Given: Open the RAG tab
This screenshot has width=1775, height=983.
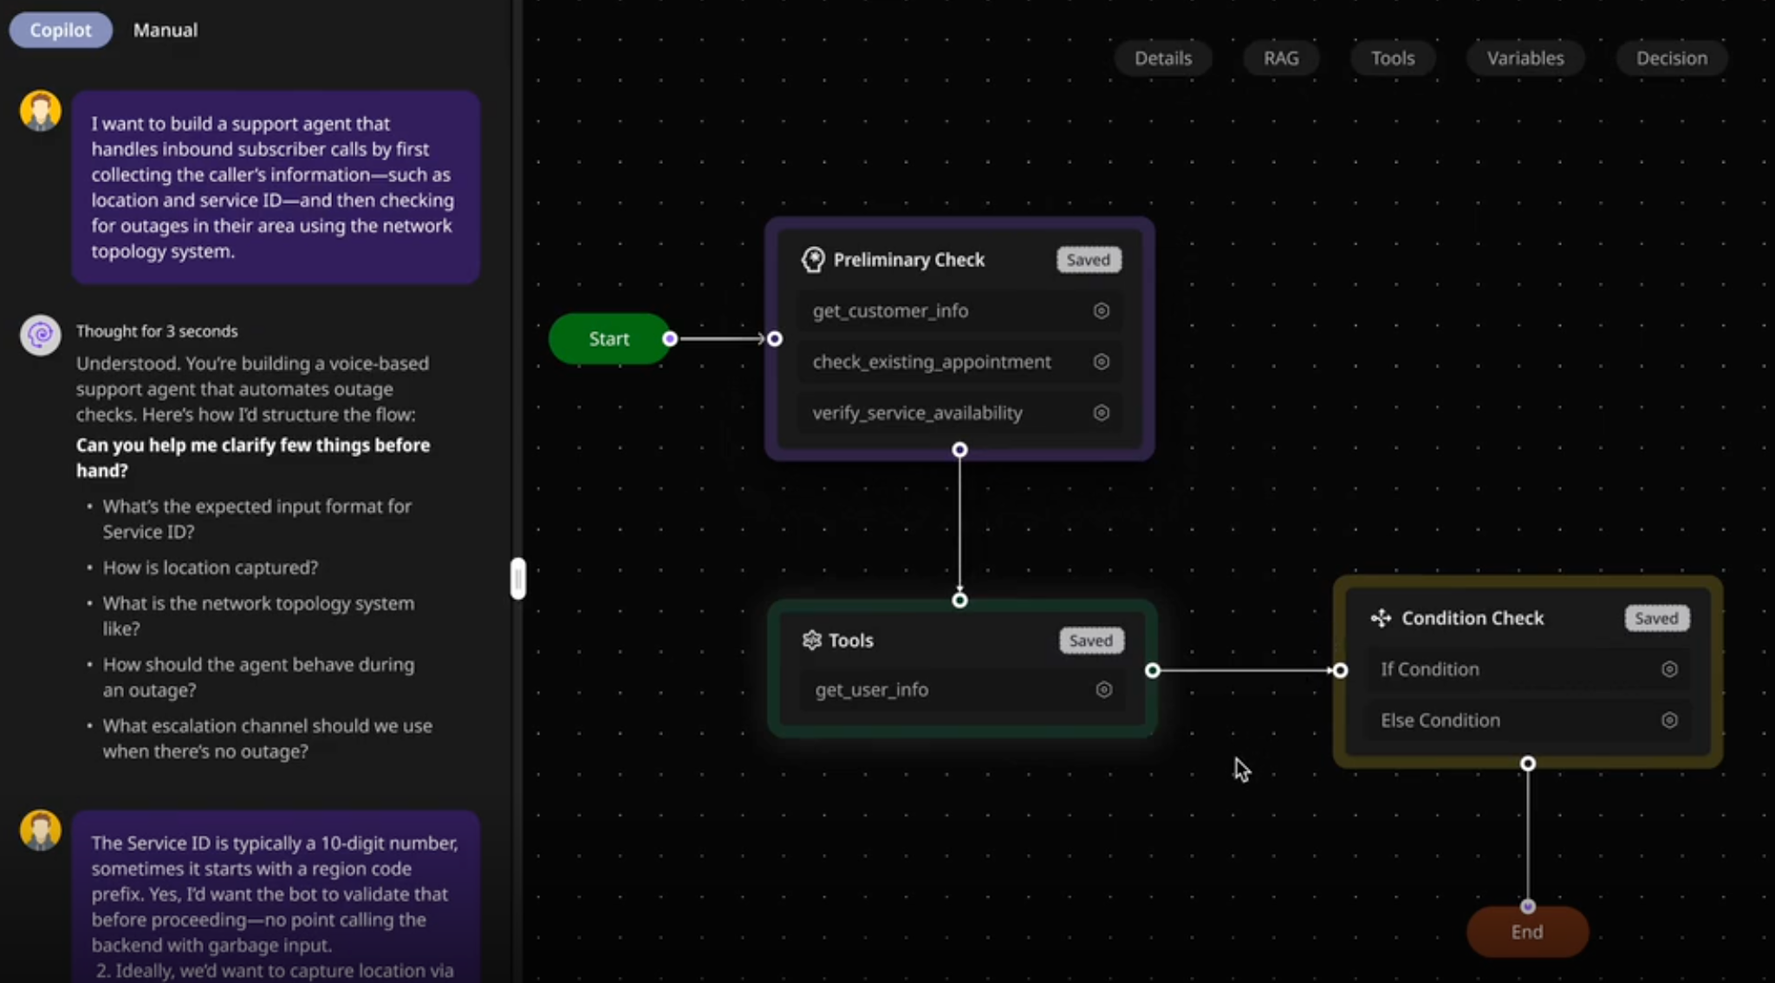Looking at the screenshot, I should tap(1280, 58).
